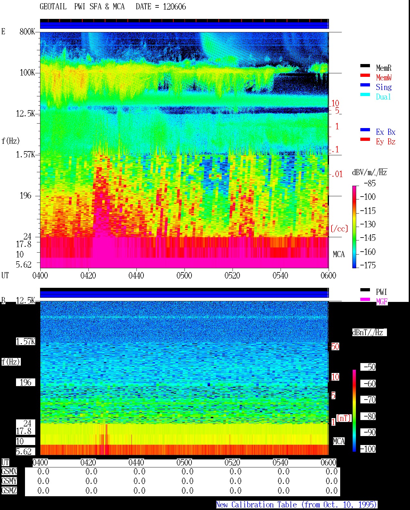
Task: Click the GEOTAIL PWI SFA & MCA title
Action: [x=82, y=7]
